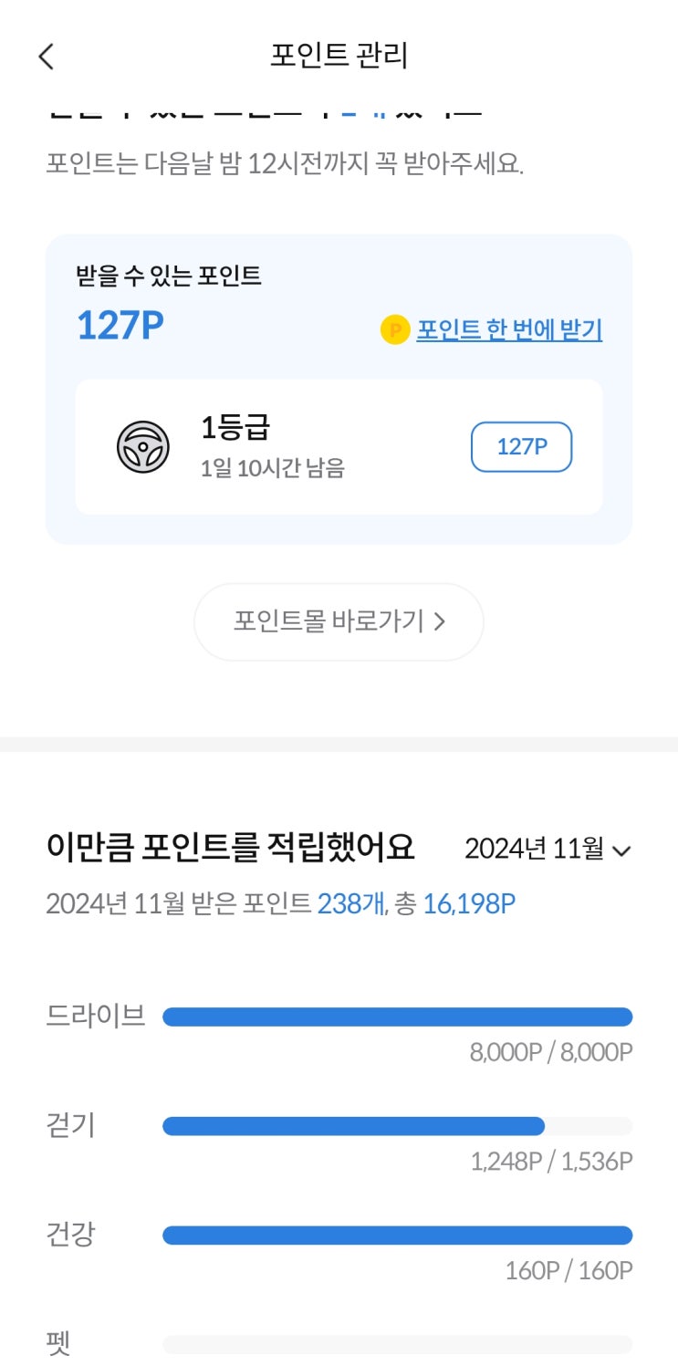Click the blue 127P available points amount
Image resolution: width=678 pixels, height=1366 pixels.
tap(120, 326)
